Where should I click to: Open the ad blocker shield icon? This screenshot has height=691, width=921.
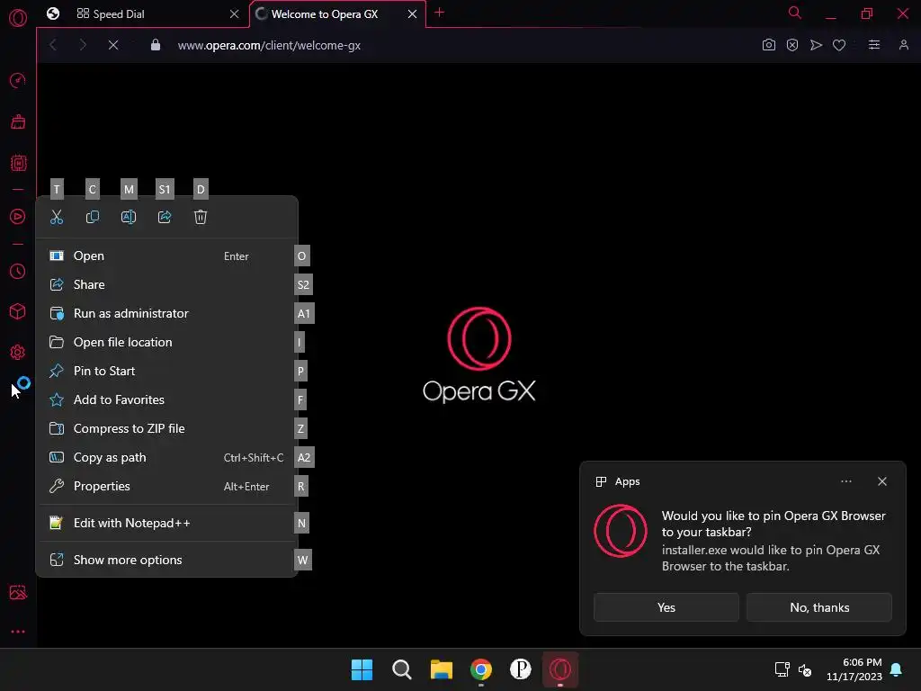tap(792, 45)
